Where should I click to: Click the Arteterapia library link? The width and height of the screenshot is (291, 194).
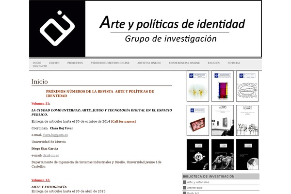point(194,188)
